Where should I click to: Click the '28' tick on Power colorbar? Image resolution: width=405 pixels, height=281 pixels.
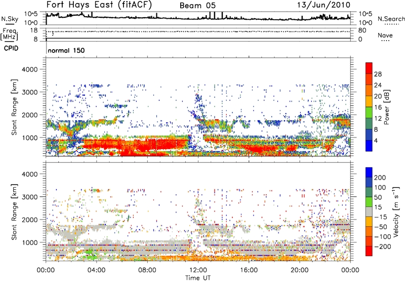[x=378, y=74]
